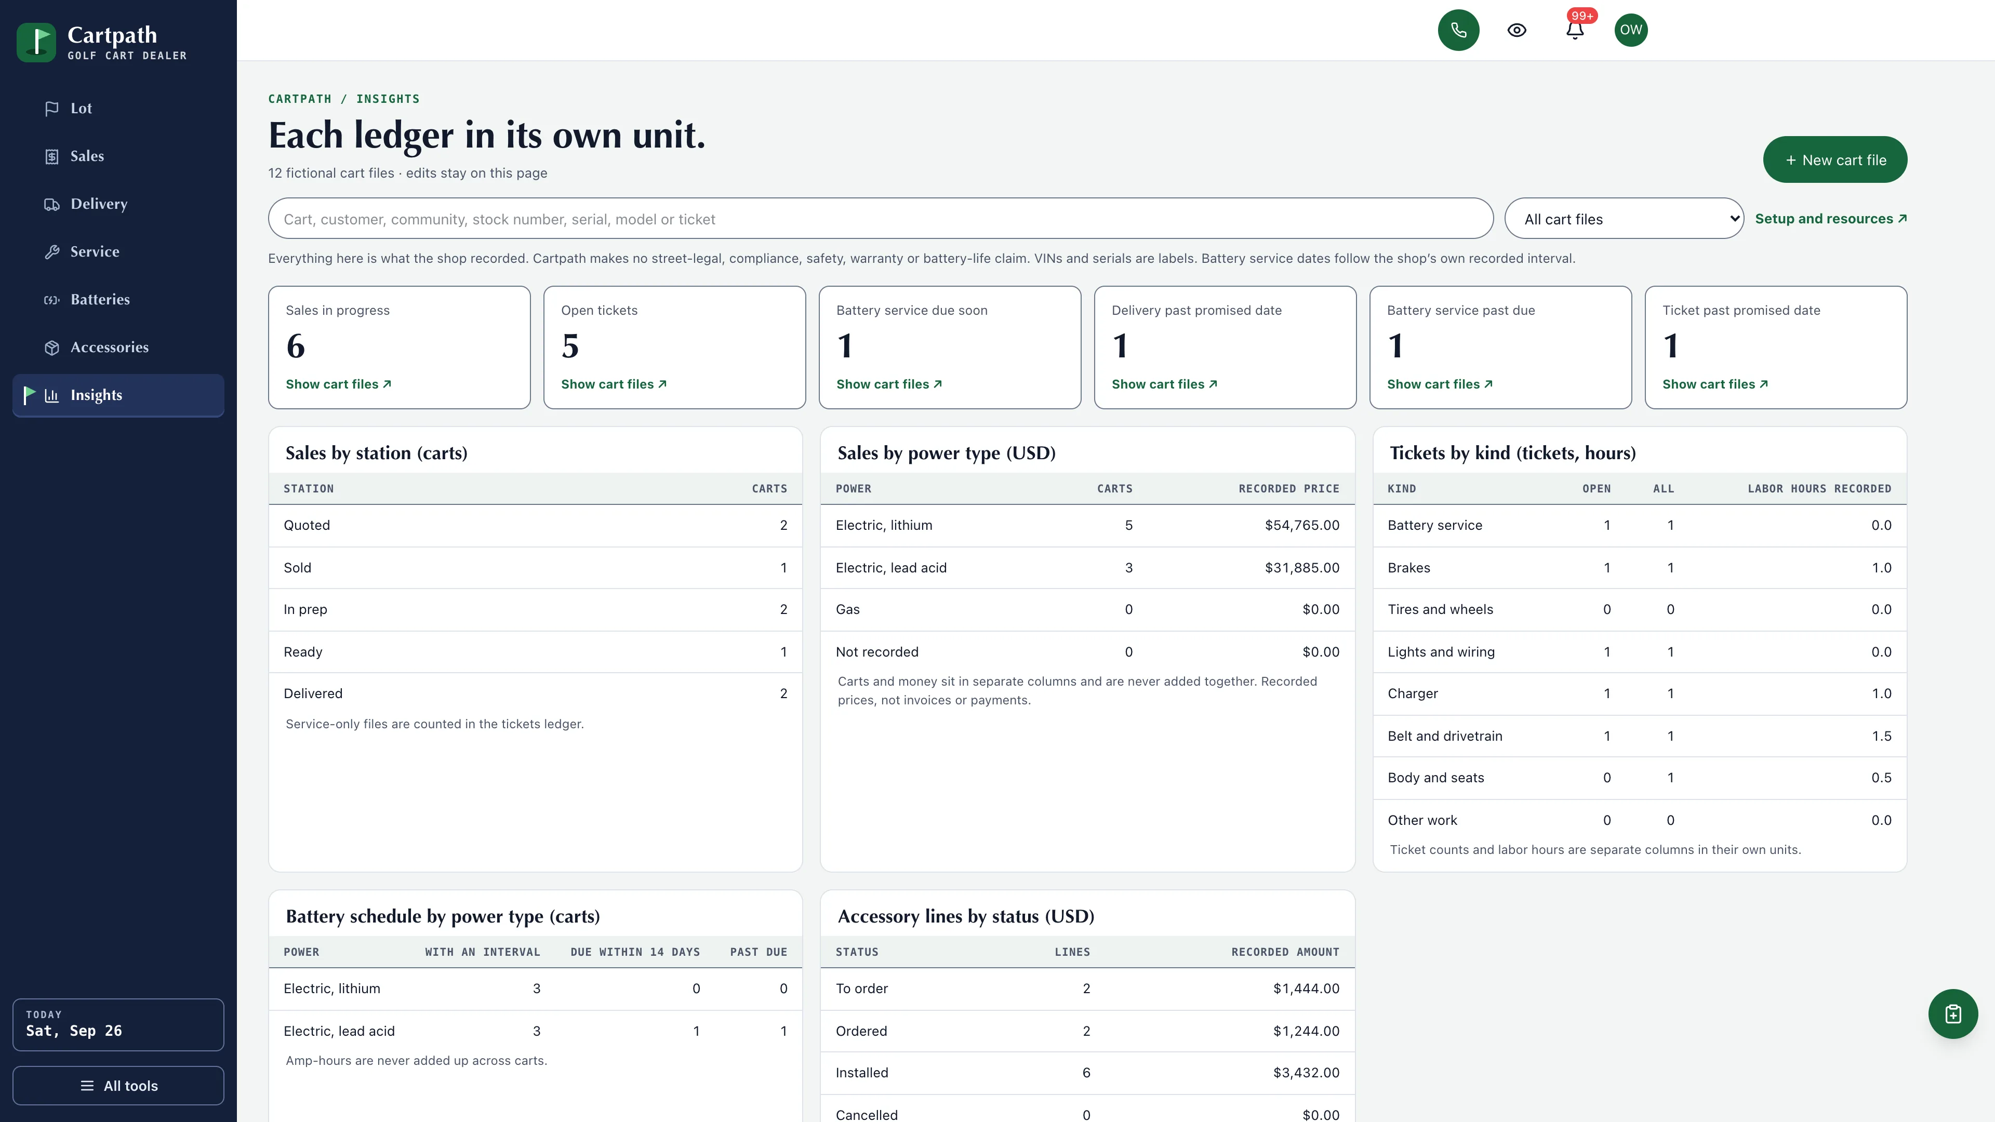Image resolution: width=1995 pixels, height=1122 pixels.
Task: Go to Lot in sidebar
Action: 118,109
